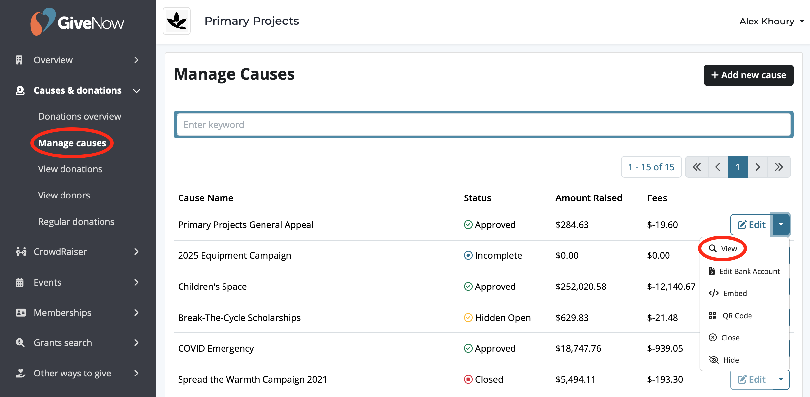Click the Other ways to give icon
Screen dimensions: 810x397
pyautogui.click(x=20, y=373)
